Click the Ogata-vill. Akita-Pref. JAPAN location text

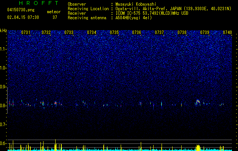coord(173,9)
